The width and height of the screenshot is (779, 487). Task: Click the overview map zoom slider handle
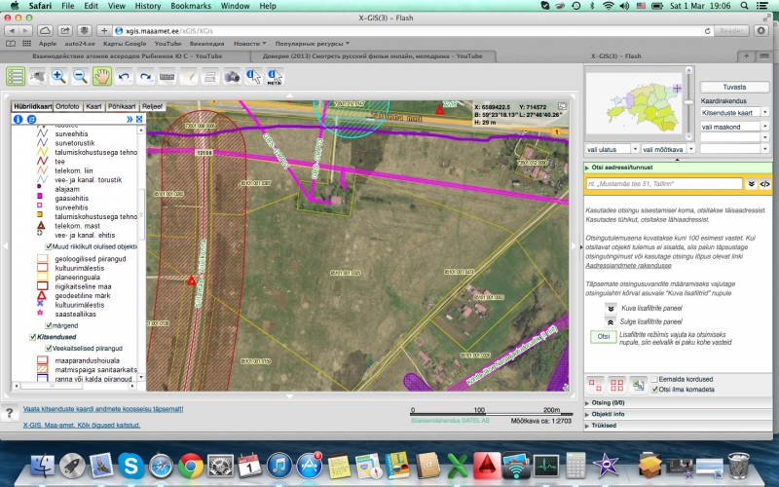688,102
